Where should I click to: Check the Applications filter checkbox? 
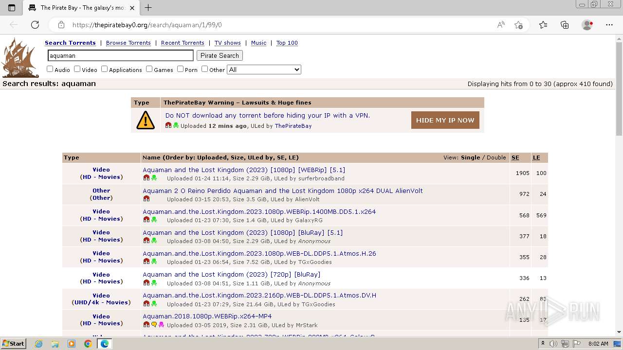[104, 69]
